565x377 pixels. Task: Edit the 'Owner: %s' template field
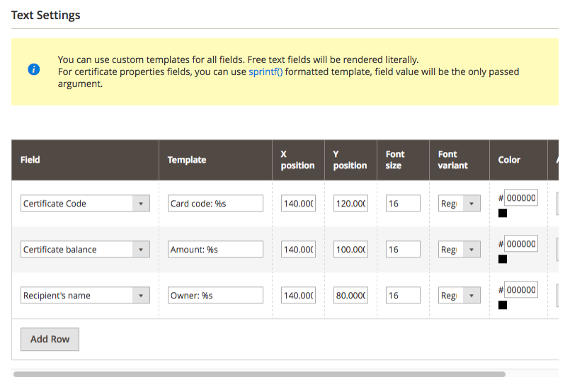tap(215, 295)
